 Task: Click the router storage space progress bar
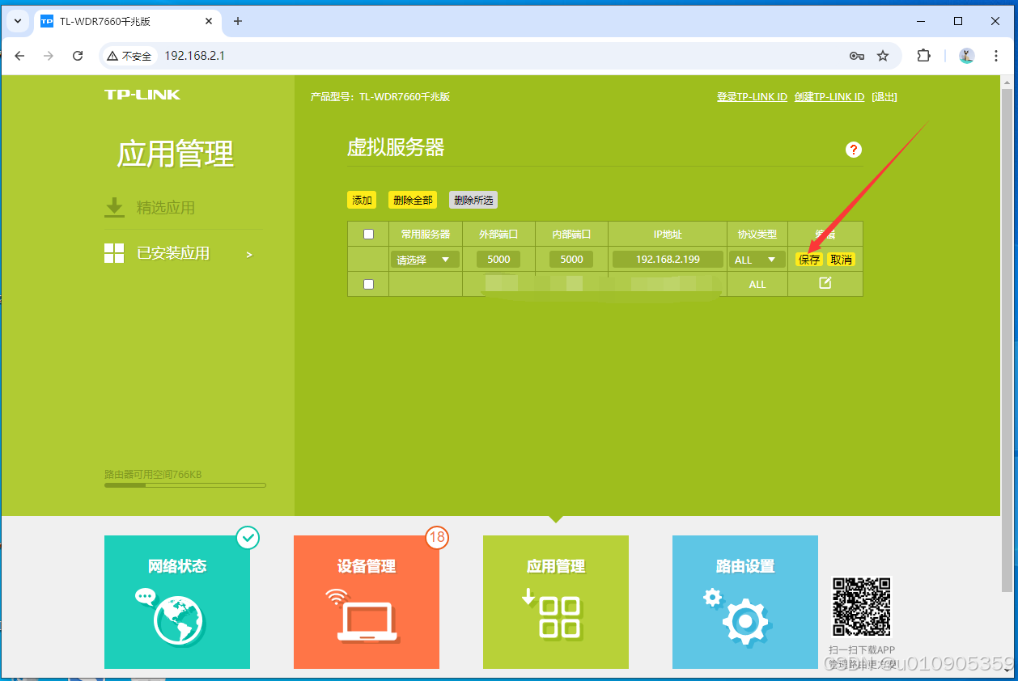click(x=185, y=485)
